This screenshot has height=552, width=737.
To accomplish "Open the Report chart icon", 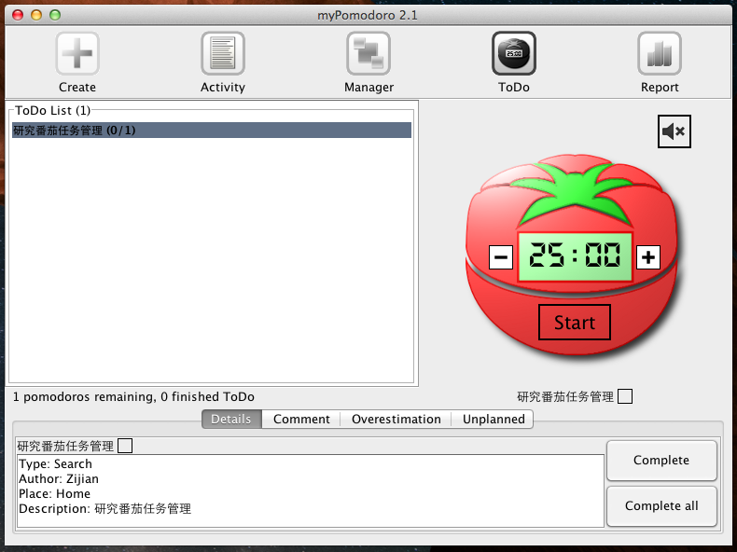I will click(x=660, y=54).
